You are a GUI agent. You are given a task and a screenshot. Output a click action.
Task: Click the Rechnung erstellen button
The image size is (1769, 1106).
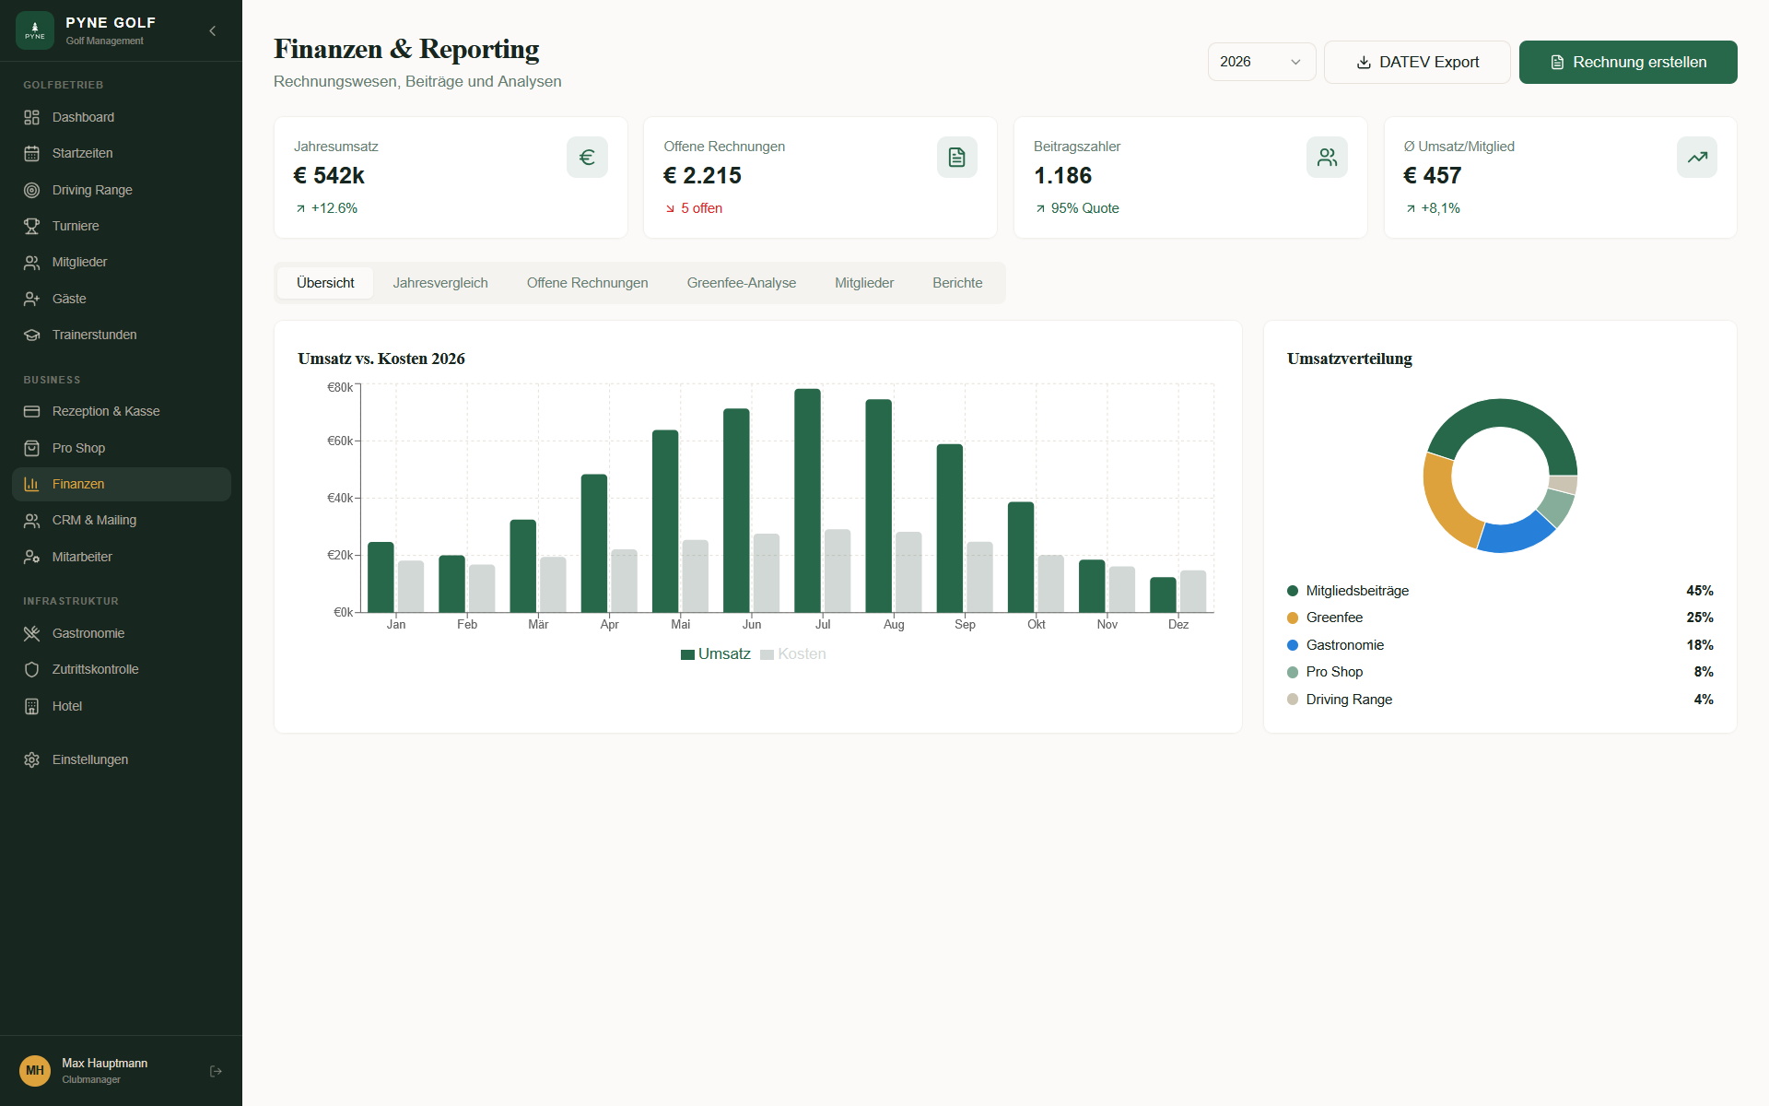coord(1627,62)
